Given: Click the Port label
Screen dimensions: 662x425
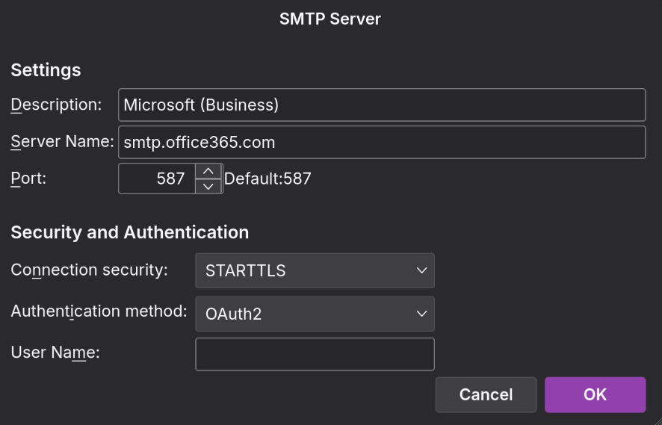Looking at the screenshot, I should point(28,179).
